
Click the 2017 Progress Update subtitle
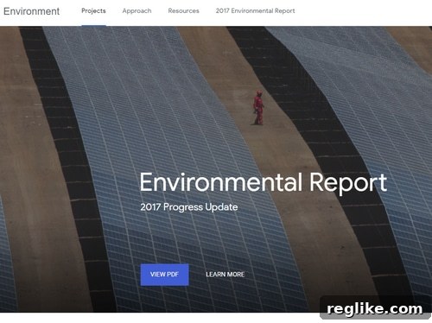189,207
